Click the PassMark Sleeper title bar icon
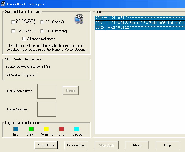Viewport: 185px width, 152px height. pos(3,4)
